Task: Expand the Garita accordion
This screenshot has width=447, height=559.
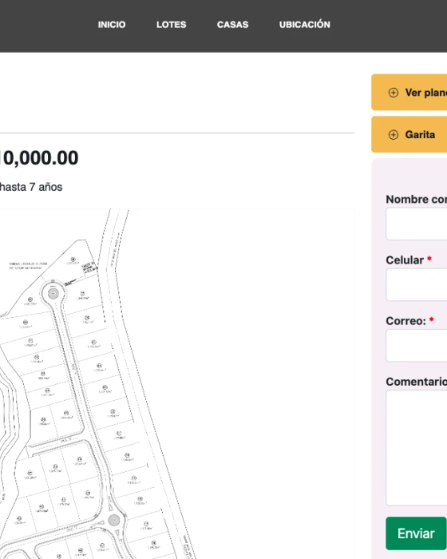Action: click(x=409, y=134)
